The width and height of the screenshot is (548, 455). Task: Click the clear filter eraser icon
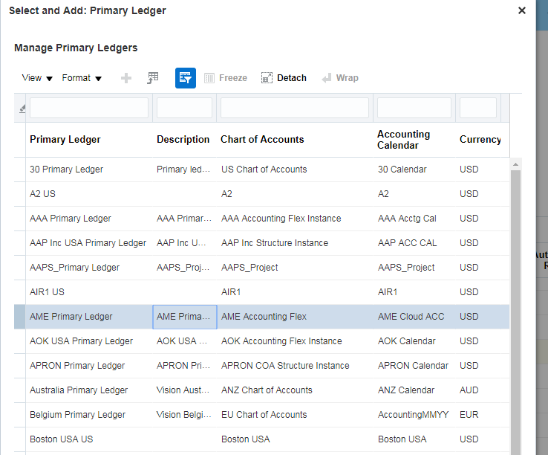tap(21, 109)
